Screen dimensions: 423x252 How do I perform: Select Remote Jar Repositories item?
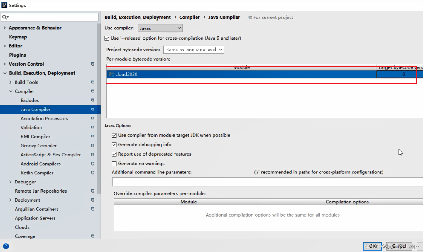click(41, 191)
